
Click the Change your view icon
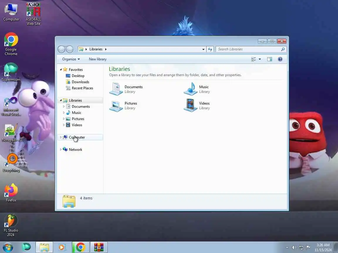(x=253, y=59)
